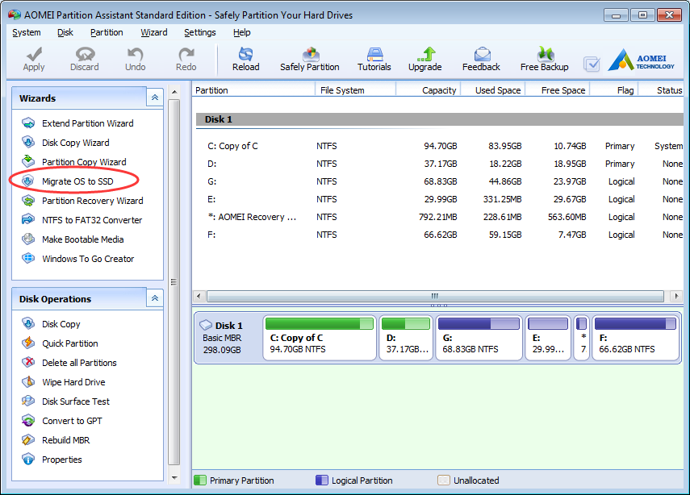Open the Partition menu
690x495 pixels.
point(107,32)
